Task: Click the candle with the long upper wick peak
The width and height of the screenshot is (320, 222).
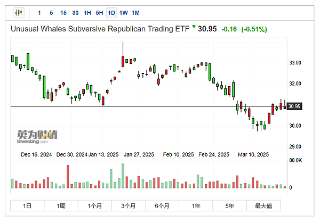Action: click(x=123, y=55)
